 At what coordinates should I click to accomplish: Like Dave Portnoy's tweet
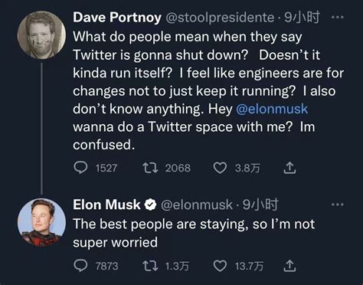(220, 168)
